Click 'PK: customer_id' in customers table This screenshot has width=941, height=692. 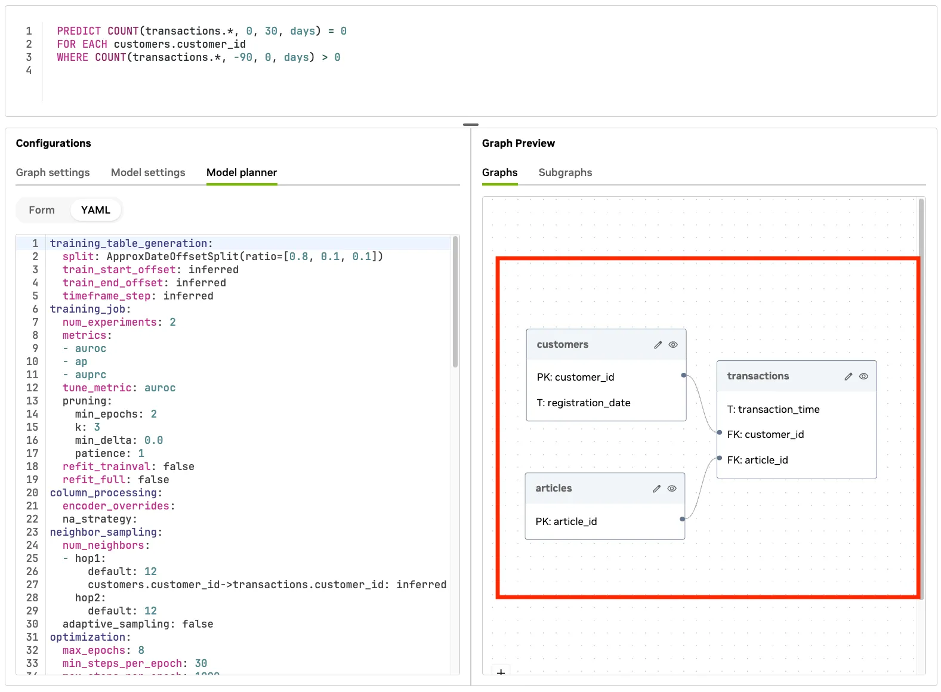click(575, 377)
